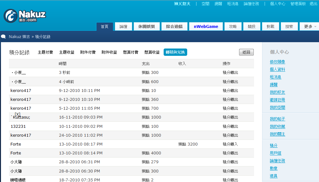
Task: Click the Nakuz logo icon
Action: [11, 16]
